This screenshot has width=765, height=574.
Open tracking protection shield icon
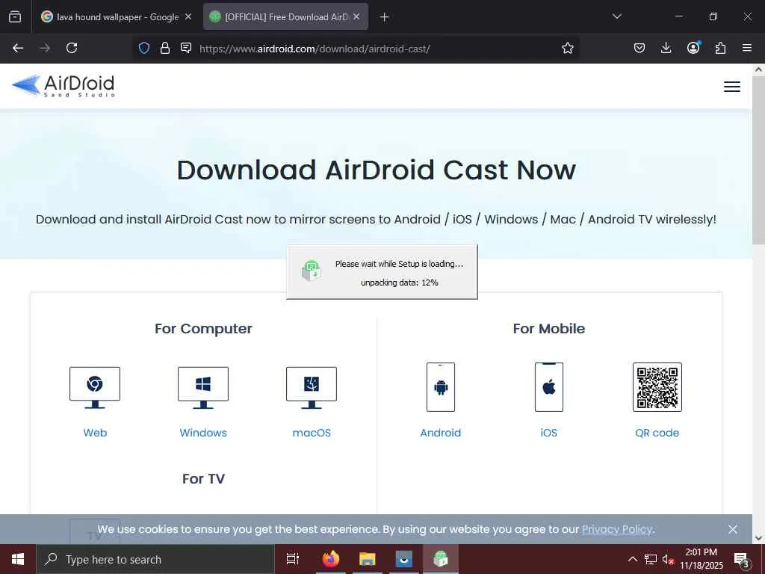pos(144,48)
